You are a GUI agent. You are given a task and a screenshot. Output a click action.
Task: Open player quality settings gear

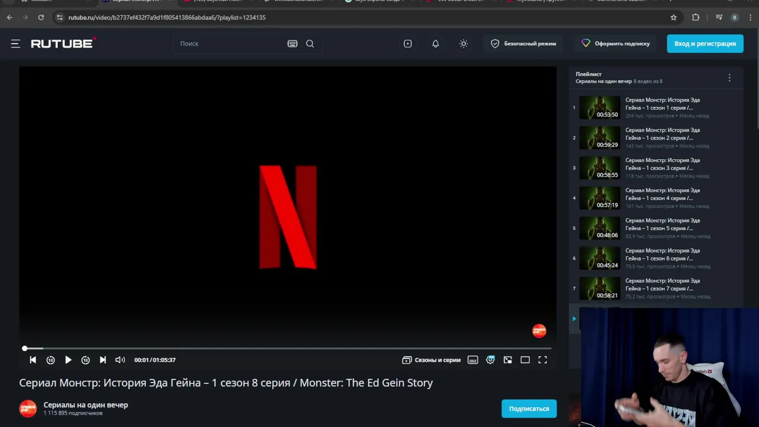point(490,360)
